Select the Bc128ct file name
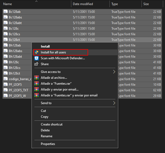The height and width of the screenshot is (153, 165). pos(14,40)
